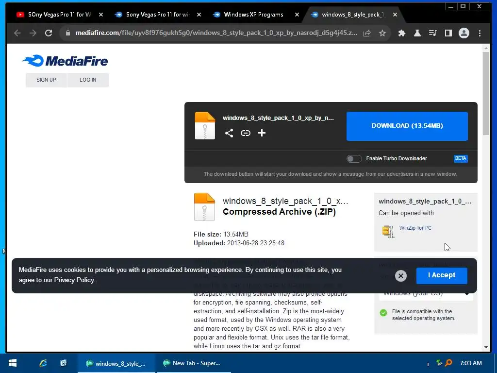Open New Tab - Super taskbar window
The height and width of the screenshot is (373, 497).
point(194,363)
